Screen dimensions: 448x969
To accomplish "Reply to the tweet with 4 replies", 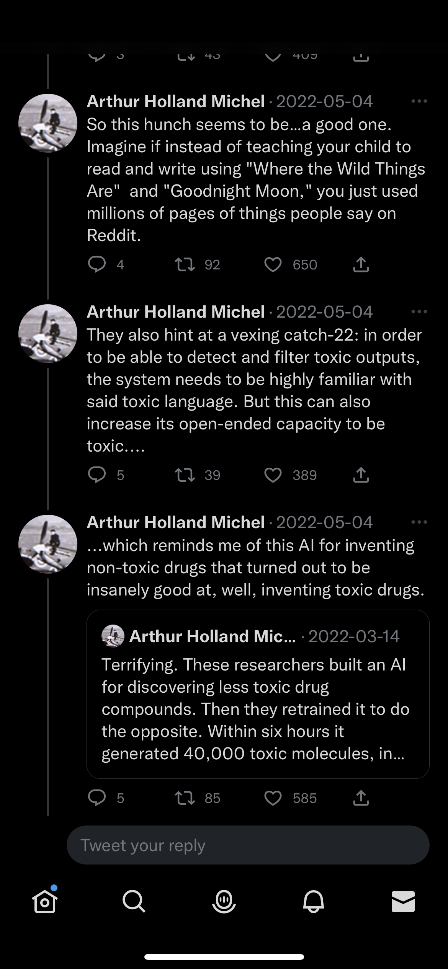I will 97,264.
